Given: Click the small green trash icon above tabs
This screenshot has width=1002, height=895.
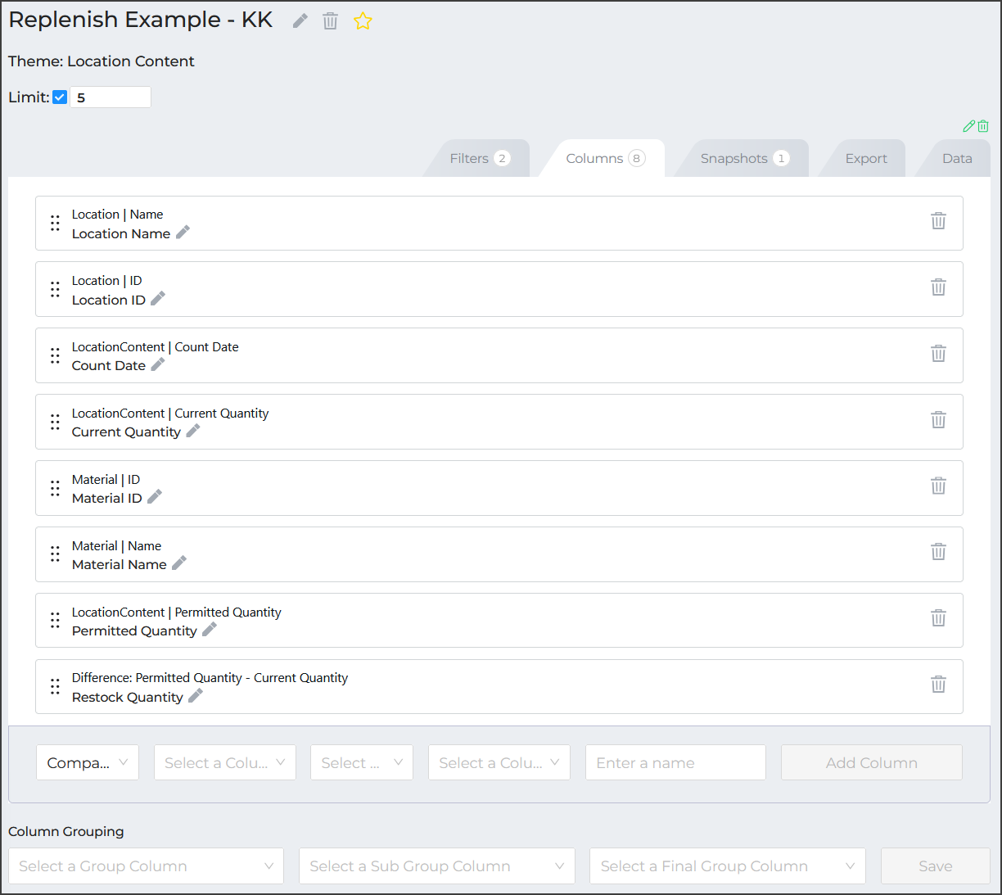Looking at the screenshot, I should (983, 126).
